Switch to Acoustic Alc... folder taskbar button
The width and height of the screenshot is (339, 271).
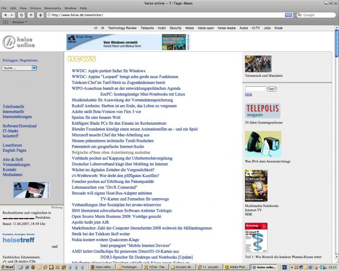[x=183, y=267]
